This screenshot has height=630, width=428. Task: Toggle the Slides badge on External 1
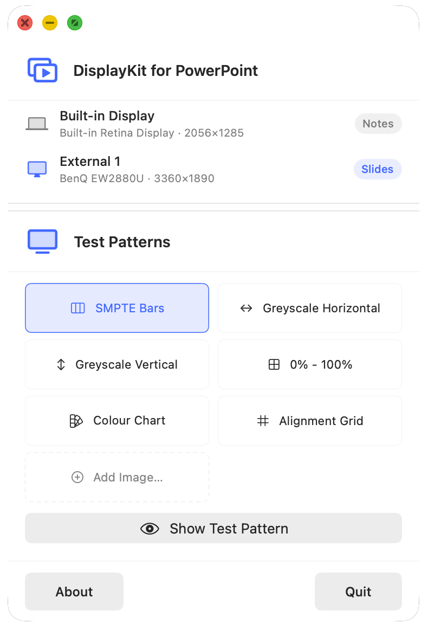378,169
